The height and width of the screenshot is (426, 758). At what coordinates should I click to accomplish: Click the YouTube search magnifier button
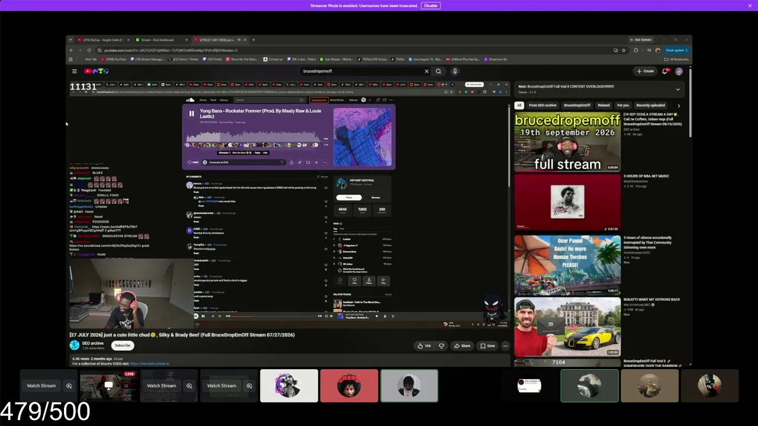[439, 71]
